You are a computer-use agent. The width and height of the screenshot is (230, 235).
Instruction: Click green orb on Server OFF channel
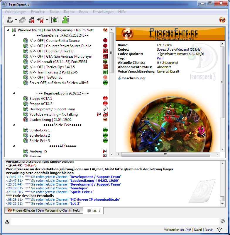(x=105, y=83)
